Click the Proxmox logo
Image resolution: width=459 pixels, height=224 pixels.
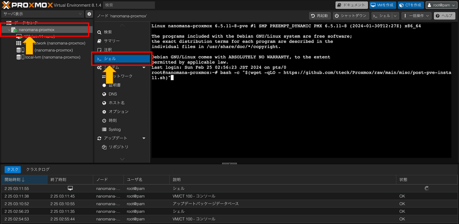[28, 5]
